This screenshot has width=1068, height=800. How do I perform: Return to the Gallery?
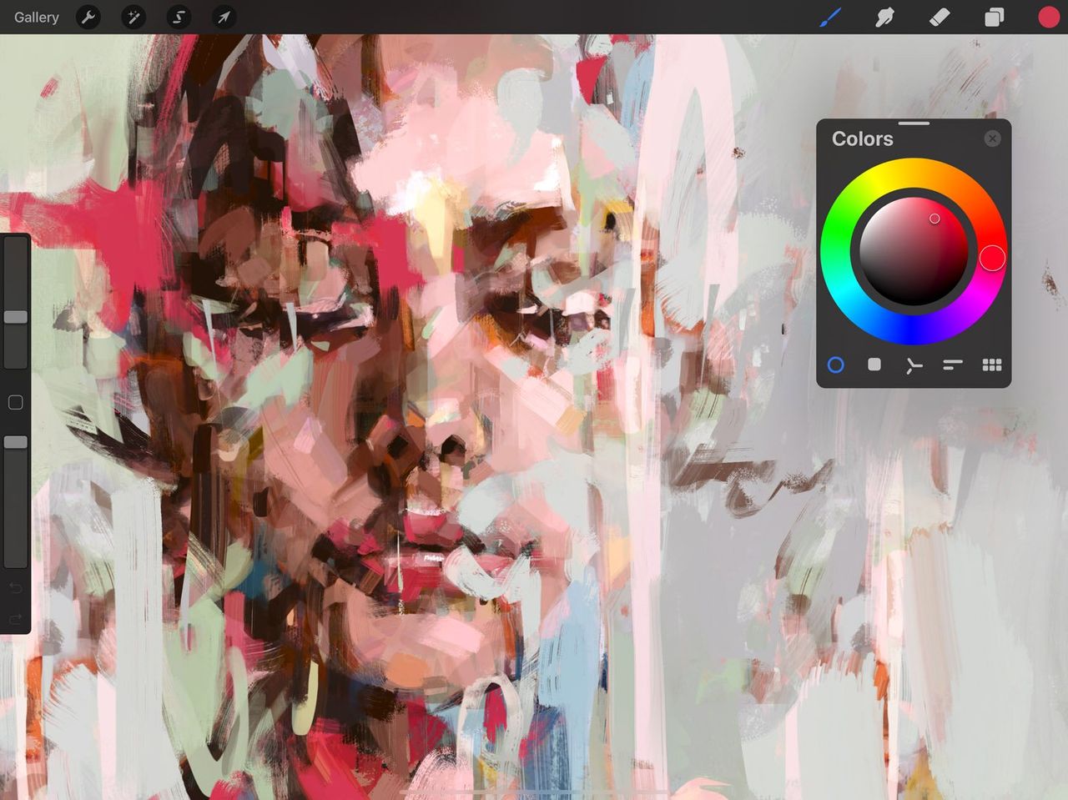click(37, 17)
